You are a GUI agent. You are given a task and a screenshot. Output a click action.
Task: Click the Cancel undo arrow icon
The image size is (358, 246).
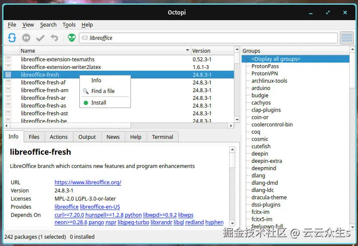55,38
